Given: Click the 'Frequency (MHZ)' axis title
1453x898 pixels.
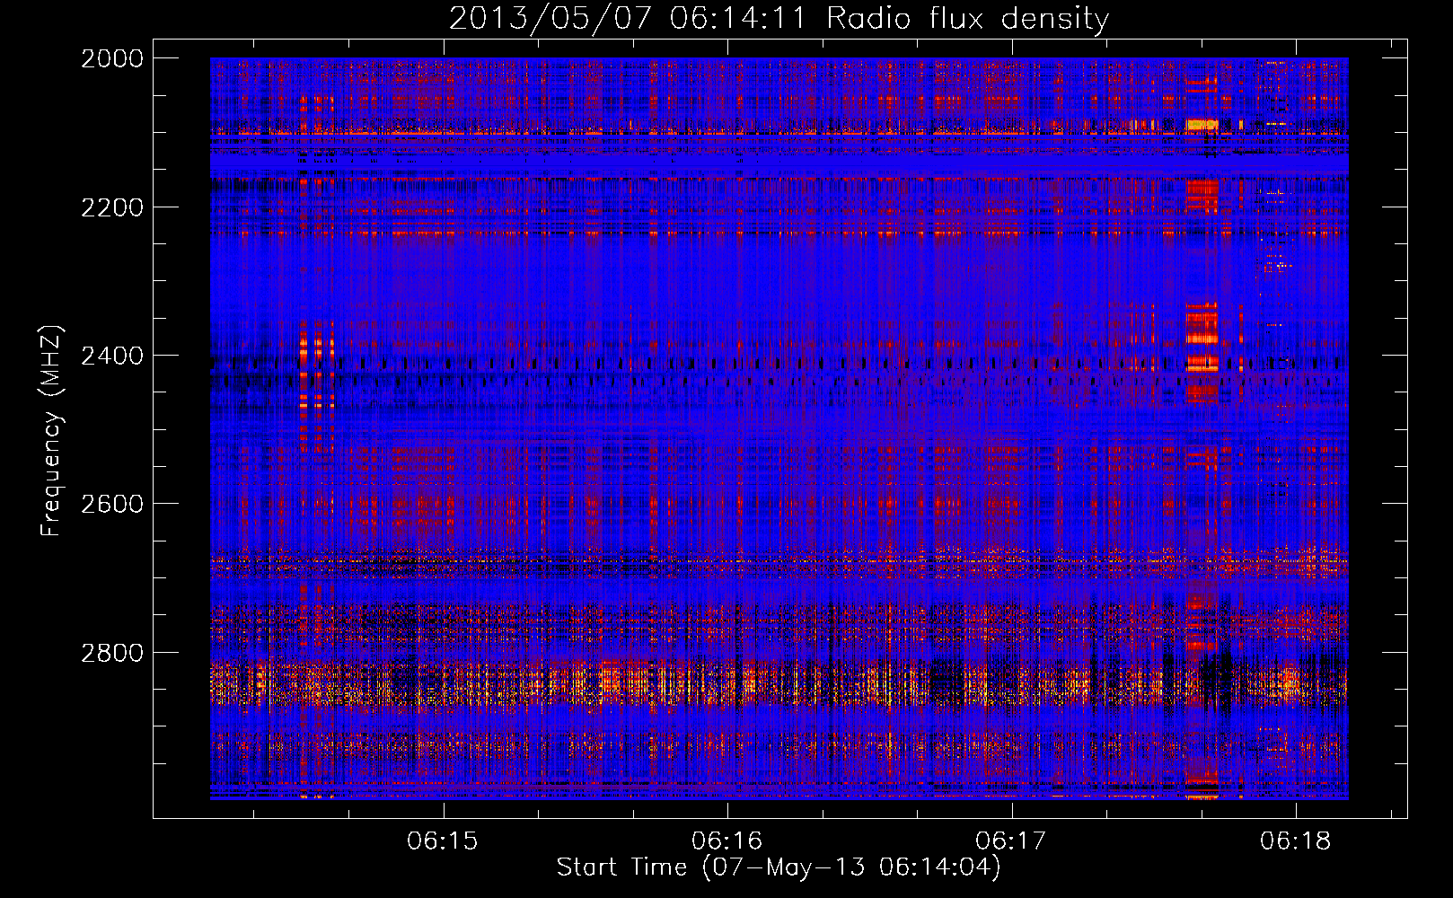Looking at the screenshot, I should [52, 431].
